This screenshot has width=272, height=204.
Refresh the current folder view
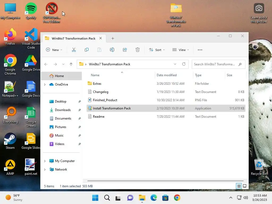(x=184, y=64)
